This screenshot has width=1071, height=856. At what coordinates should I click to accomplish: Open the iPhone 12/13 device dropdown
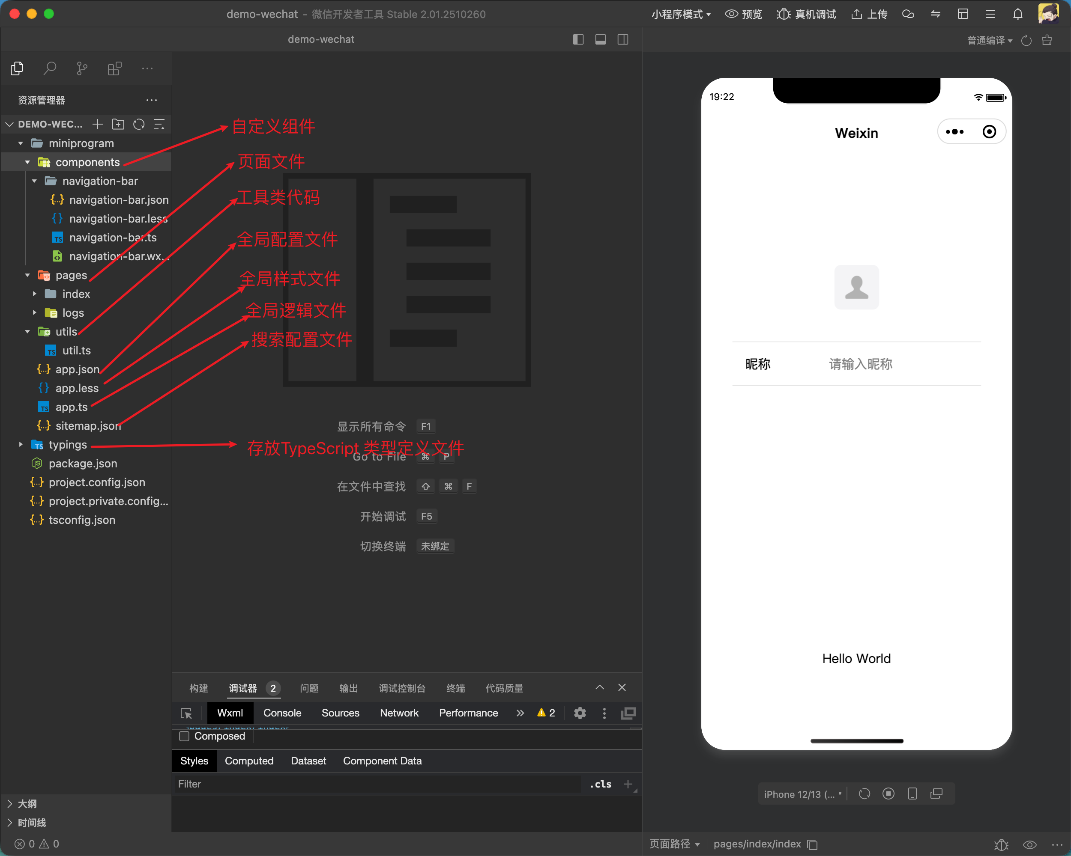(x=802, y=794)
